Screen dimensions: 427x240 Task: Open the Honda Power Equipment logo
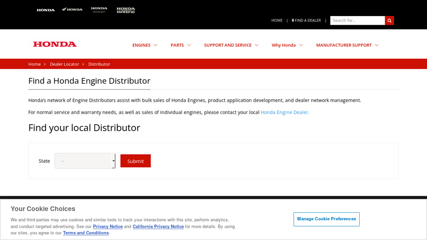pos(99,10)
